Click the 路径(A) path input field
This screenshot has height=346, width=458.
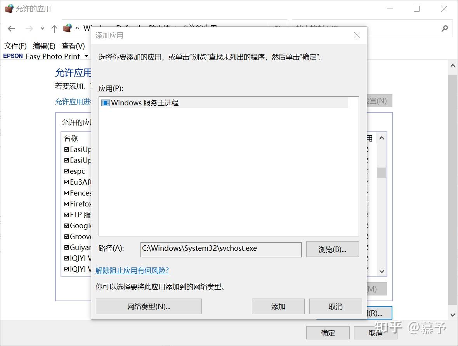pyautogui.click(x=221, y=250)
